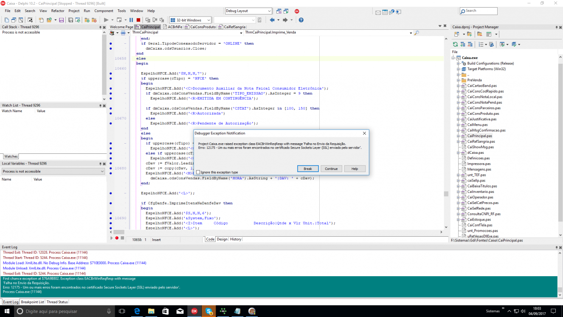
Task: Tick the 'Ignore this exception type' checkbox
Action: [198, 172]
